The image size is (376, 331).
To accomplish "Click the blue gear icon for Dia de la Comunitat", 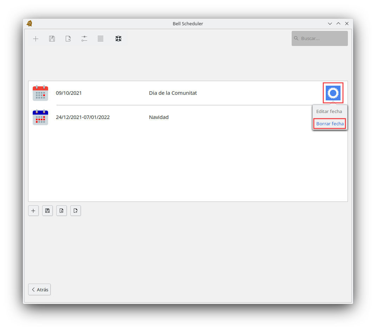I will [333, 93].
